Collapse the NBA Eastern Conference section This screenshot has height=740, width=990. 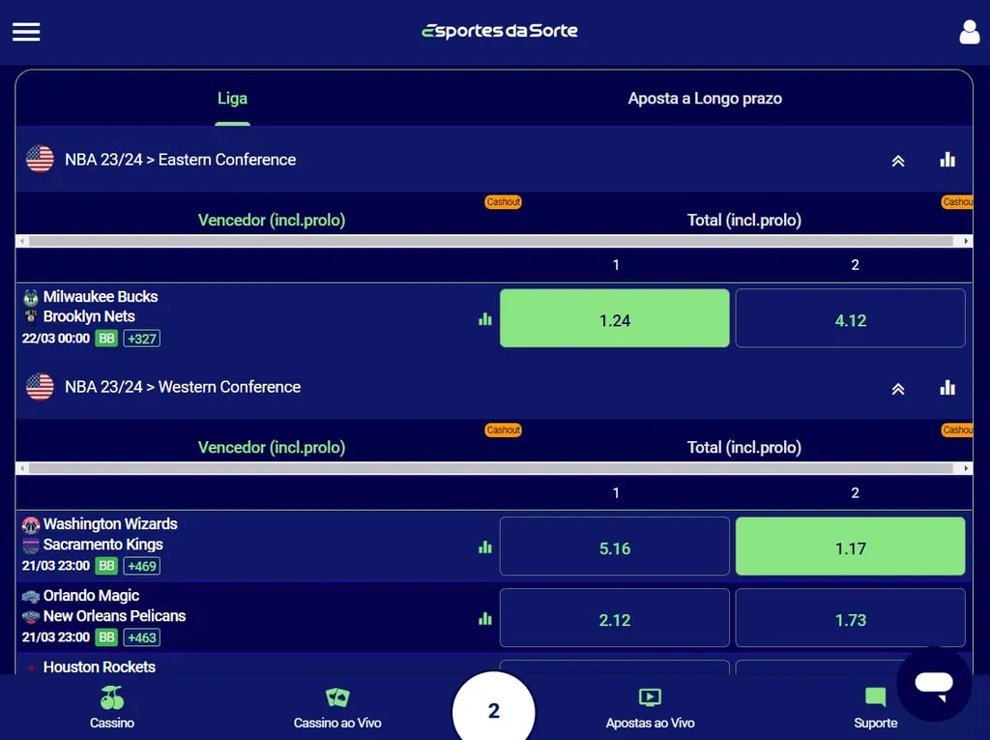click(898, 161)
